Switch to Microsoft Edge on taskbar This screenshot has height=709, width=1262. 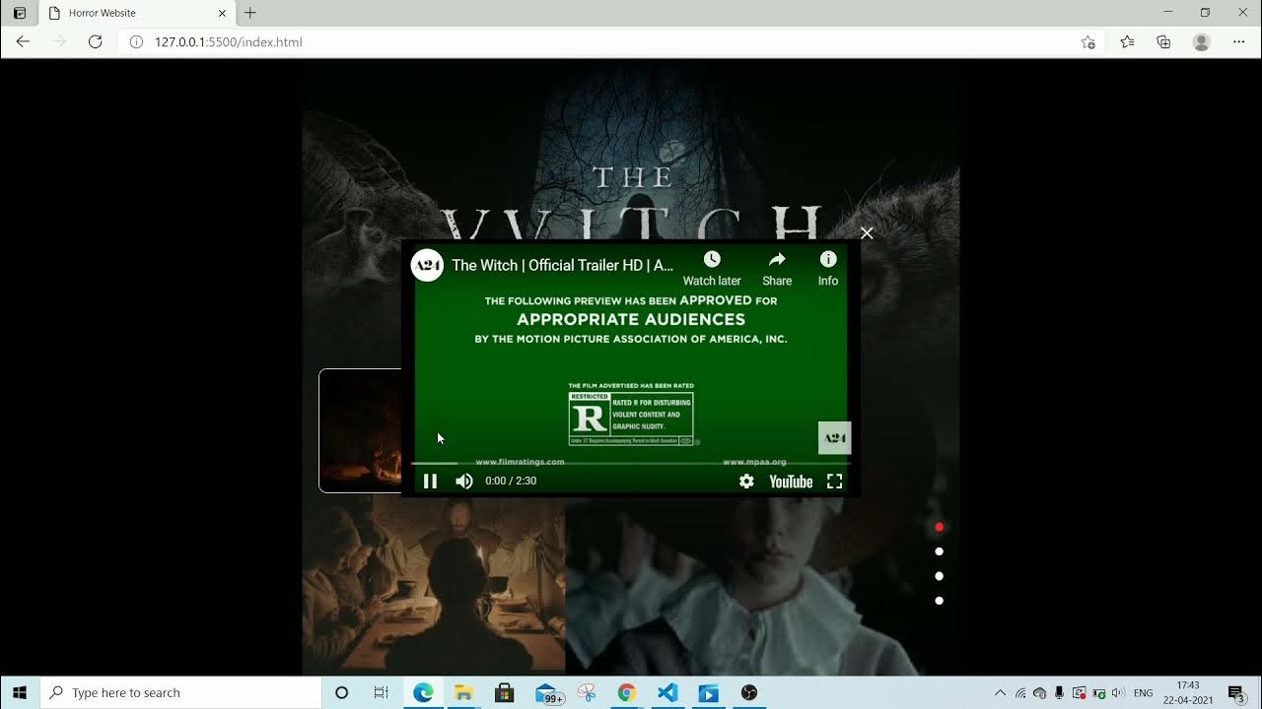click(x=423, y=692)
